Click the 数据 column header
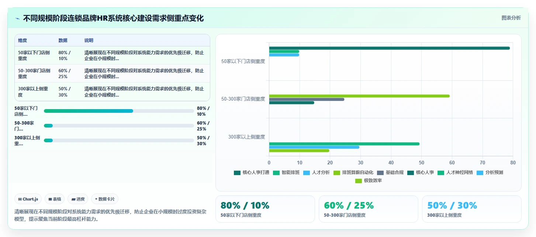The image size is (536, 237). [63, 40]
